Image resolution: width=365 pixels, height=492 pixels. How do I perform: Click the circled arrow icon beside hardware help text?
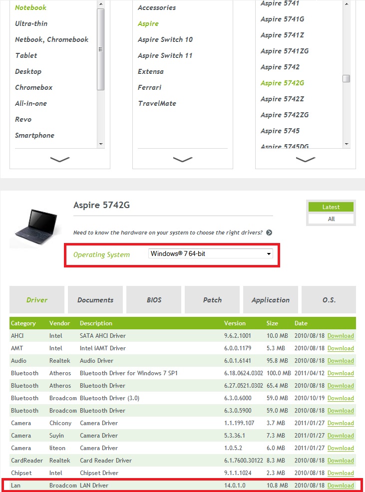click(269, 233)
